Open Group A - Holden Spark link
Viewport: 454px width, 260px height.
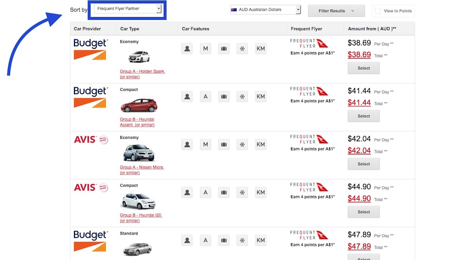142,74
